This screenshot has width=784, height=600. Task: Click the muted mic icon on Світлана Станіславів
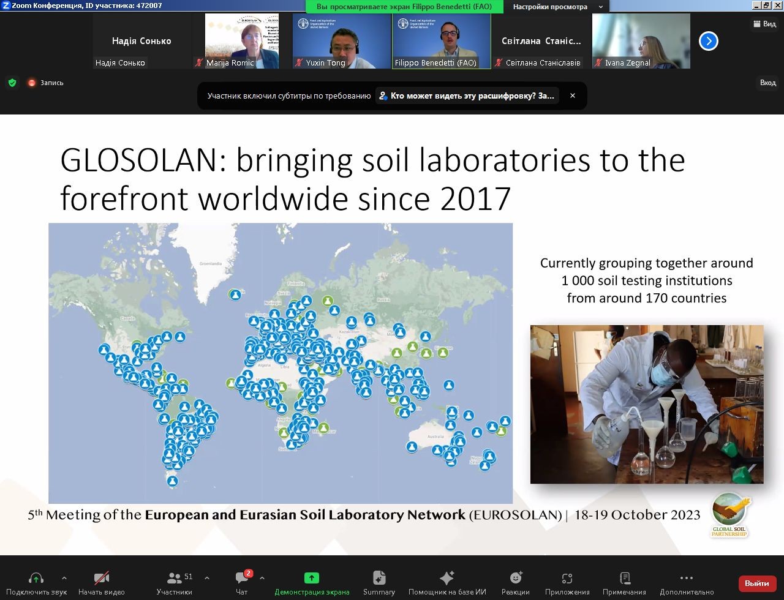click(499, 62)
